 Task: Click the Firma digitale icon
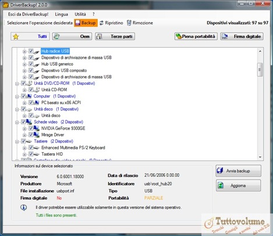point(225,37)
